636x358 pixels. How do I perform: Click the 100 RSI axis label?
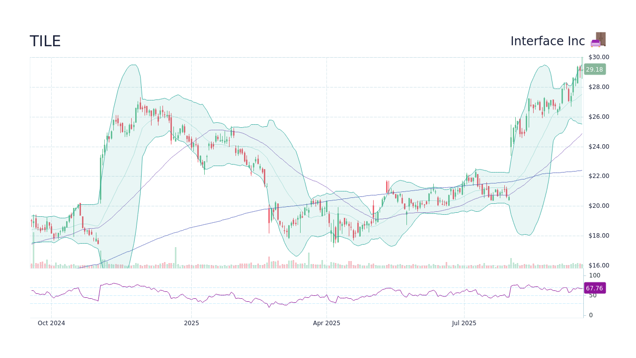(x=595, y=275)
